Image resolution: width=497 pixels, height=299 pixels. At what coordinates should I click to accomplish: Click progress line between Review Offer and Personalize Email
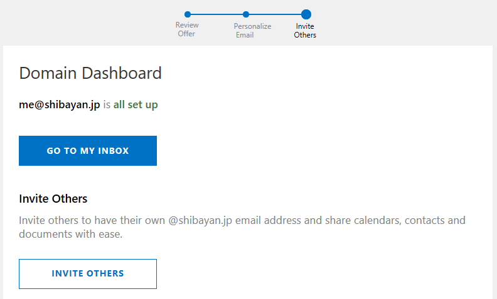tap(216, 14)
